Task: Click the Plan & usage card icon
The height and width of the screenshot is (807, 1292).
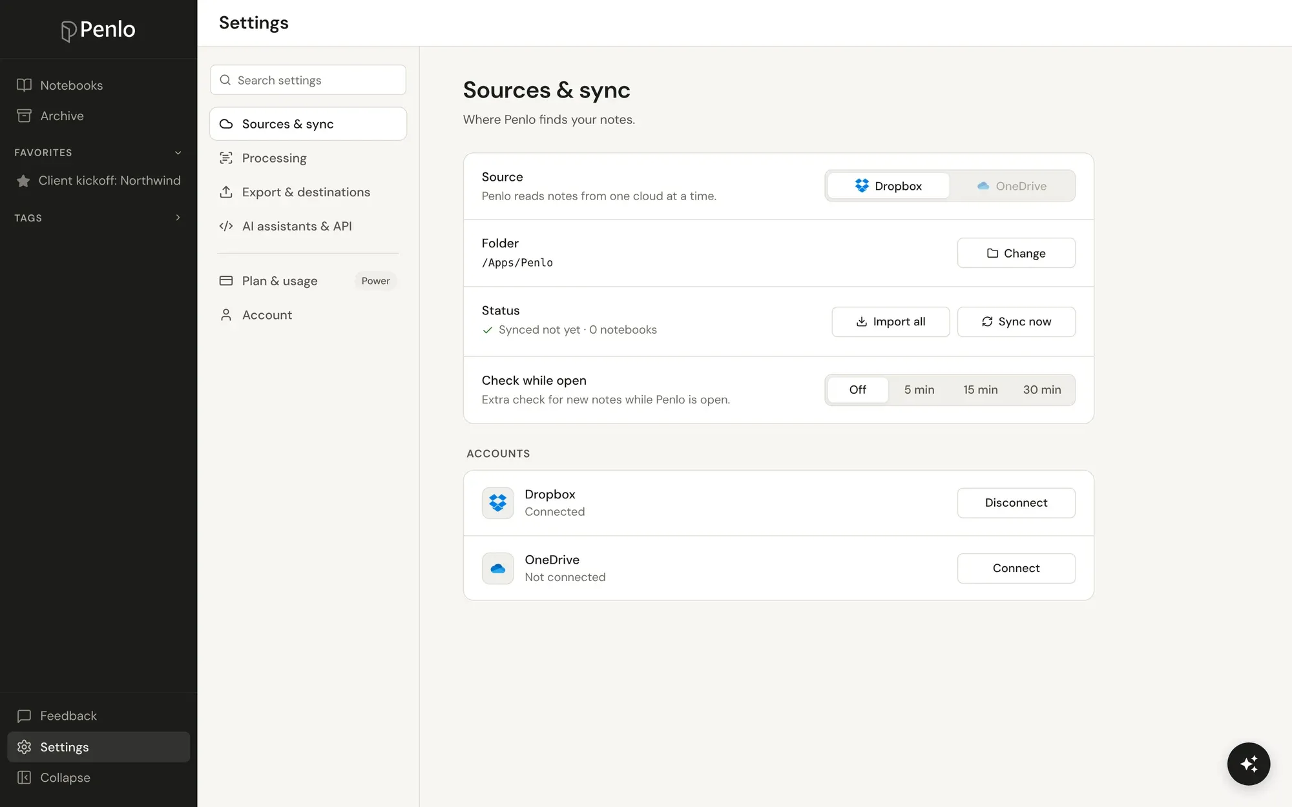Action: point(226,281)
